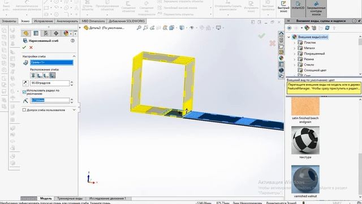Open the Display Style cube icon
The image size is (362, 204).
pos(182,28)
